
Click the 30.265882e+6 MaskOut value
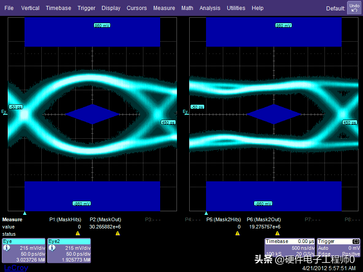pos(105,227)
